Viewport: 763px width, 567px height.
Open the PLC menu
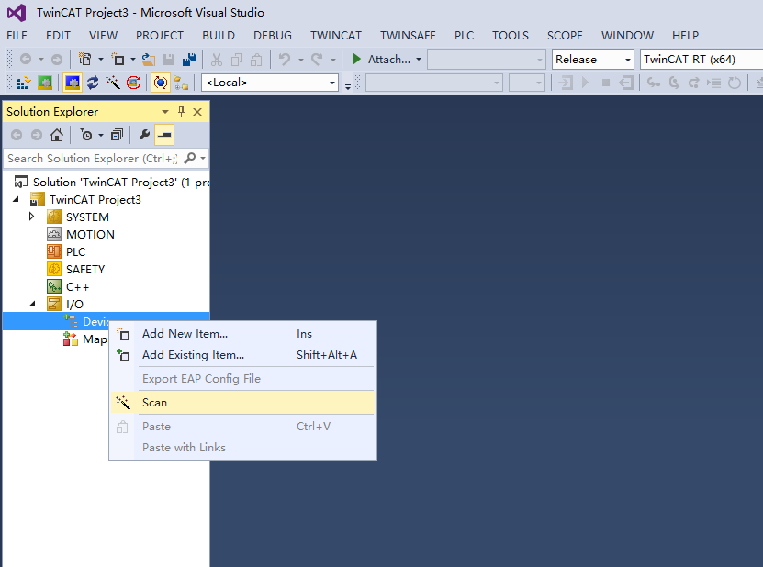pyautogui.click(x=464, y=36)
